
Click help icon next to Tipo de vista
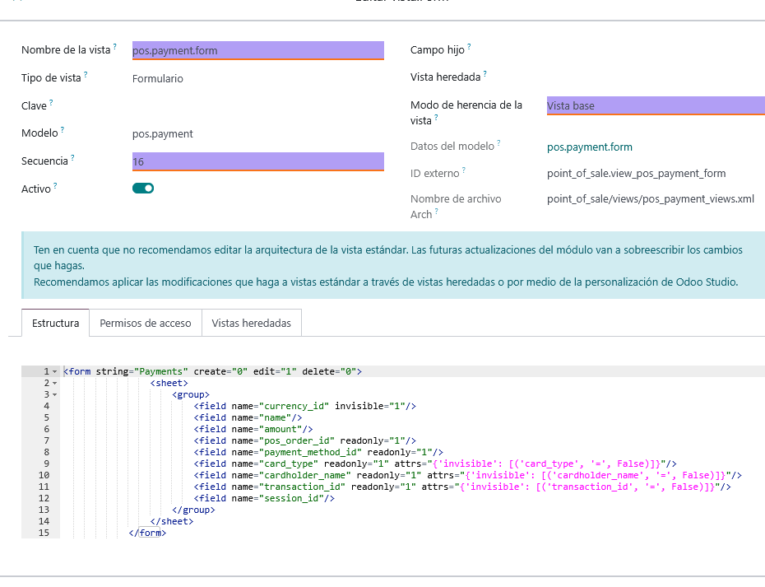(86, 75)
